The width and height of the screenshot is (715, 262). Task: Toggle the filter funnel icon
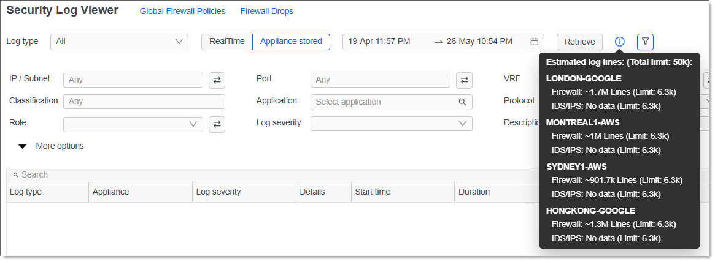(645, 42)
